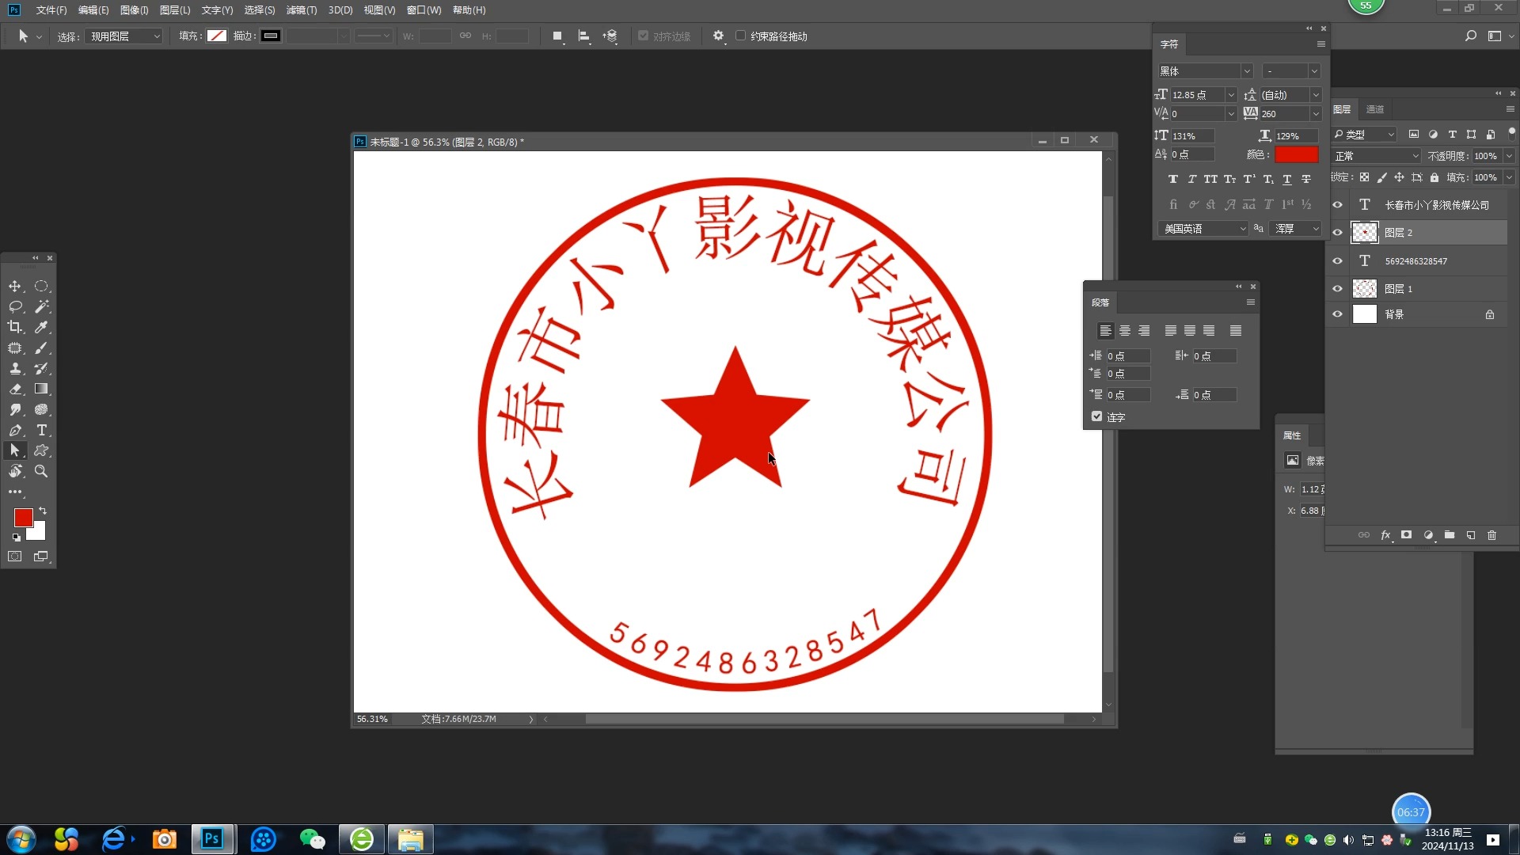The height and width of the screenshot is (855, 1520).
Task: Select the Gradient tool
Action: [41, 389]
